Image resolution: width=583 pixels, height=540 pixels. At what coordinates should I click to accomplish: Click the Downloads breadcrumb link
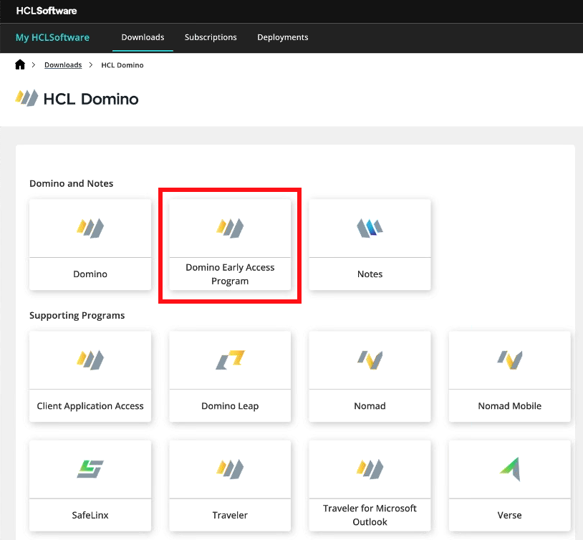point(63,65)
